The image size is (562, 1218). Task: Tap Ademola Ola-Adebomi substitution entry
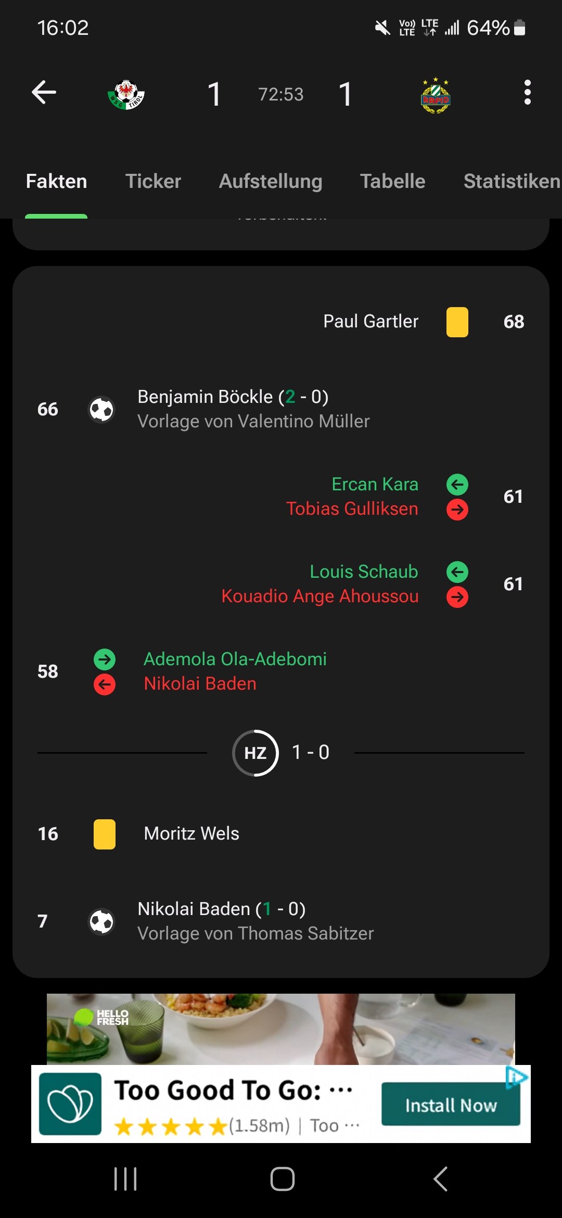pos(235,659)
